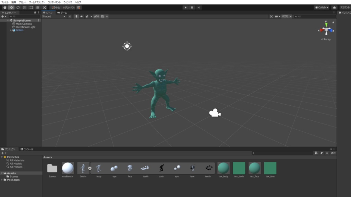
Task: Click Search by Label icon in Project
Action: tap(322, 153)
